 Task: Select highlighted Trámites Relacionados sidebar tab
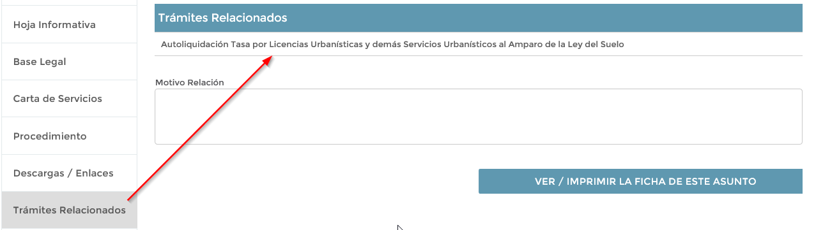tap(69, 210)
